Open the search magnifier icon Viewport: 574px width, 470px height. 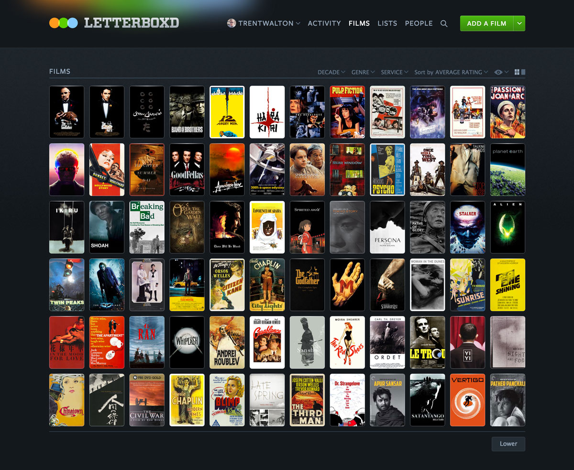click(x=444, y=23)
